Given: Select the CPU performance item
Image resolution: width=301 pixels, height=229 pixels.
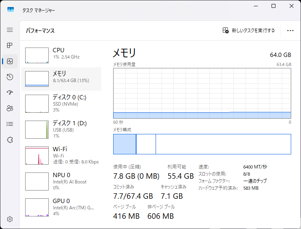Looking at the screenshot, I should pos(61,55).
